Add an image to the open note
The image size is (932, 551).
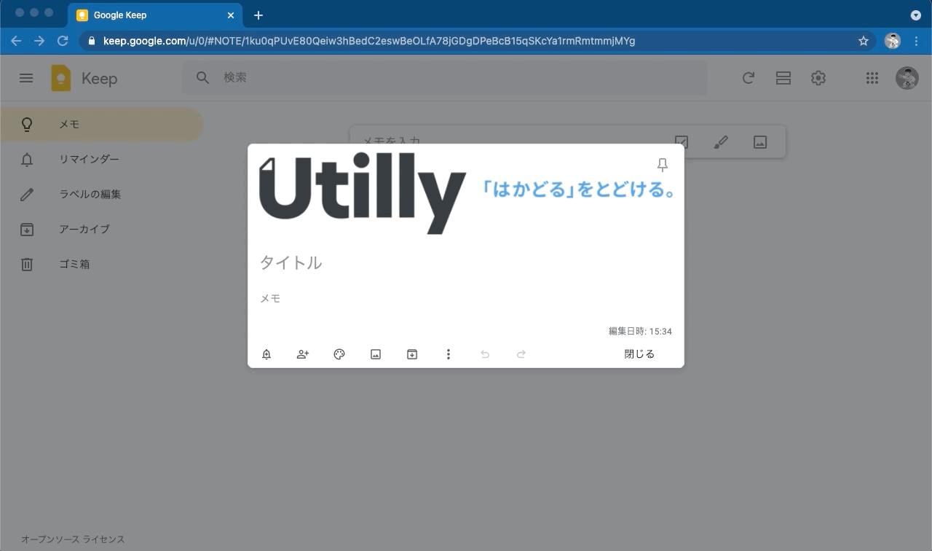[376, 354]
